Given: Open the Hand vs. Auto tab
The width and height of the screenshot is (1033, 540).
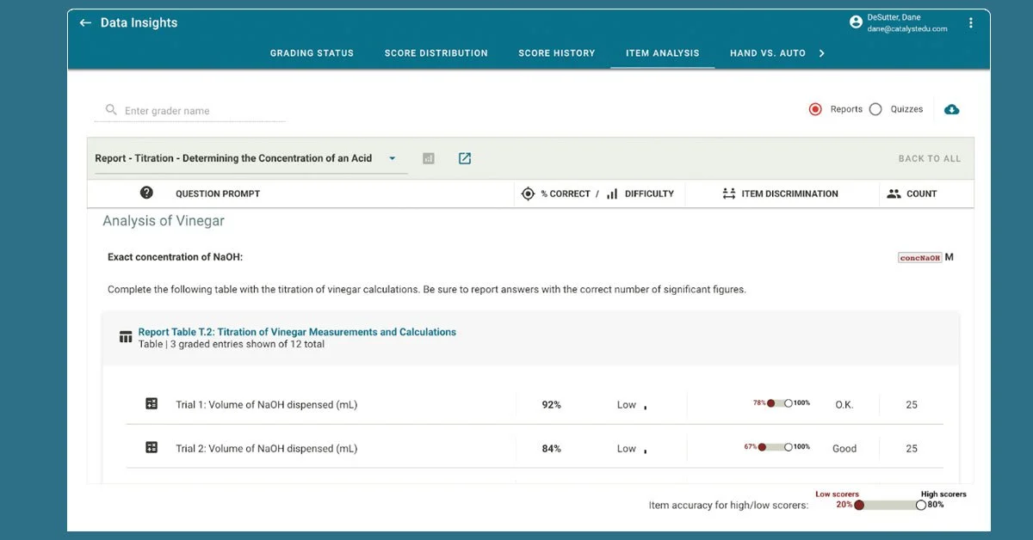Looking at the screenshot, I should (769, 53).
